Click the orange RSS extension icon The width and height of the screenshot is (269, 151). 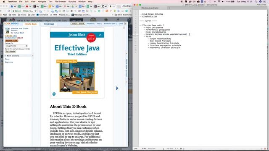[x=107, y=11]
